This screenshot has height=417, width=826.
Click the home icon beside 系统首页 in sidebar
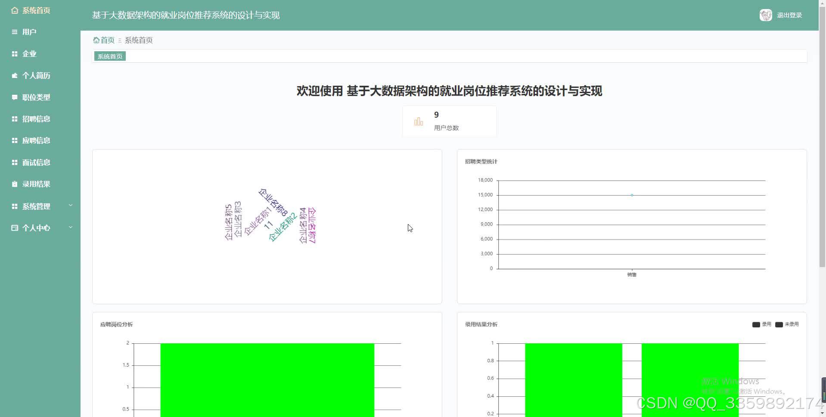coord(15,10)
